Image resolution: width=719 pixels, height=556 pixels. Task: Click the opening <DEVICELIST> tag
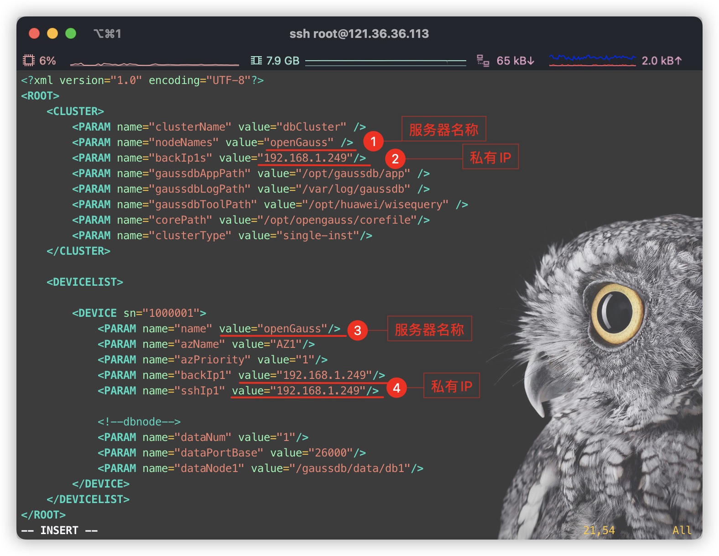(85, 282)
